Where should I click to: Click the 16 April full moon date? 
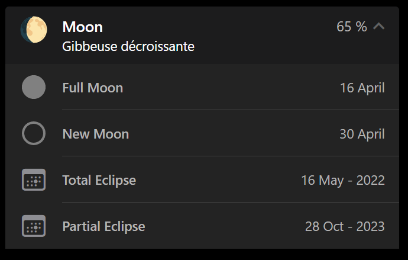point(362,88)
